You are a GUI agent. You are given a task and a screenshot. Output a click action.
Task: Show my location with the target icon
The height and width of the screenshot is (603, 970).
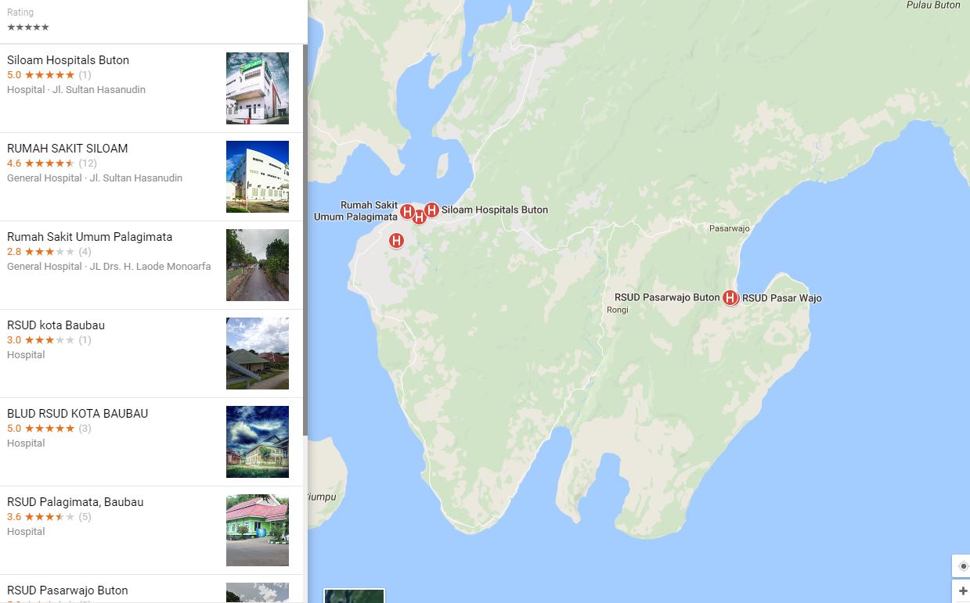pyautogui.click(x=963, y=566)
